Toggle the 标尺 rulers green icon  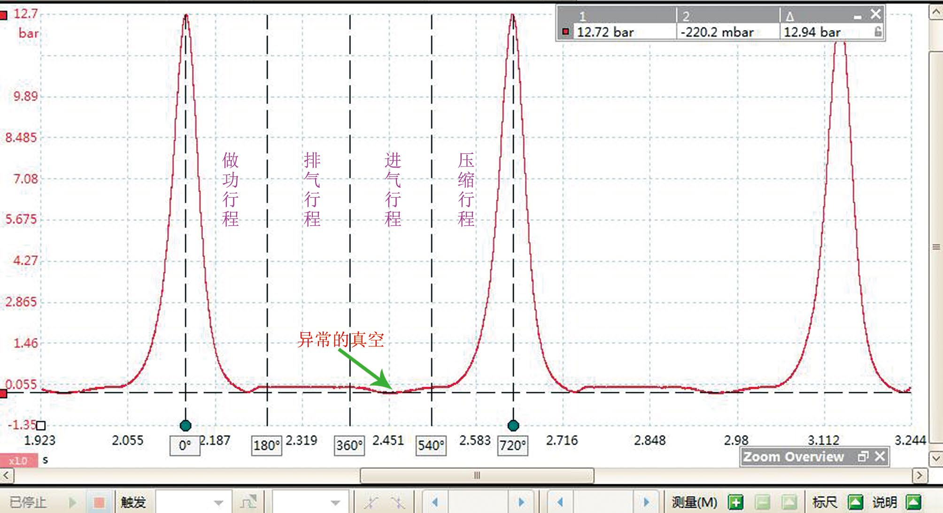(x=855, y=503)
